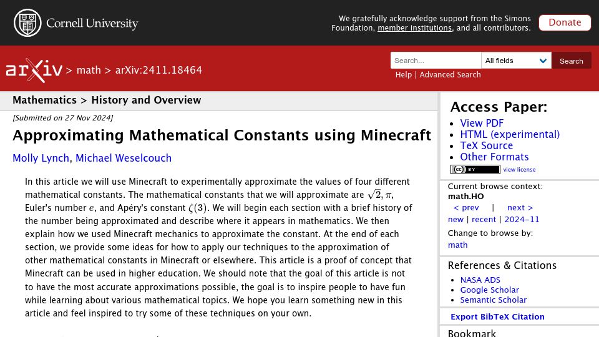Change browse context to math
This screenshot has height=337, width=599.
(x=457, y=245)
